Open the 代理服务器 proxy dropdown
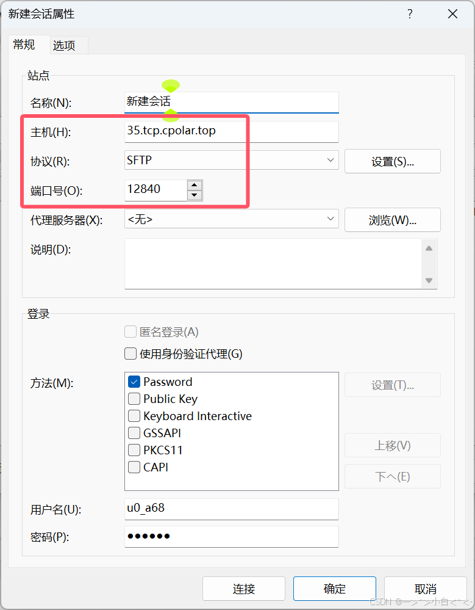The width and height of the screenshot is (475, 610). pyautogui.click(x=232, y=219)
